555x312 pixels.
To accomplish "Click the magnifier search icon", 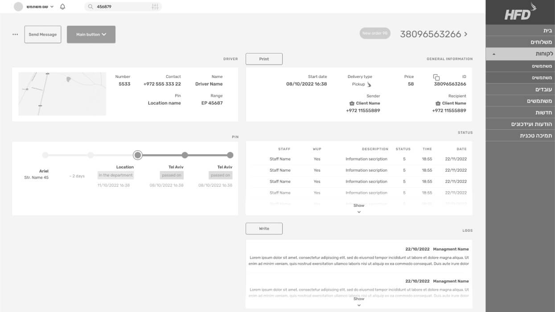I will pos(90,7).
